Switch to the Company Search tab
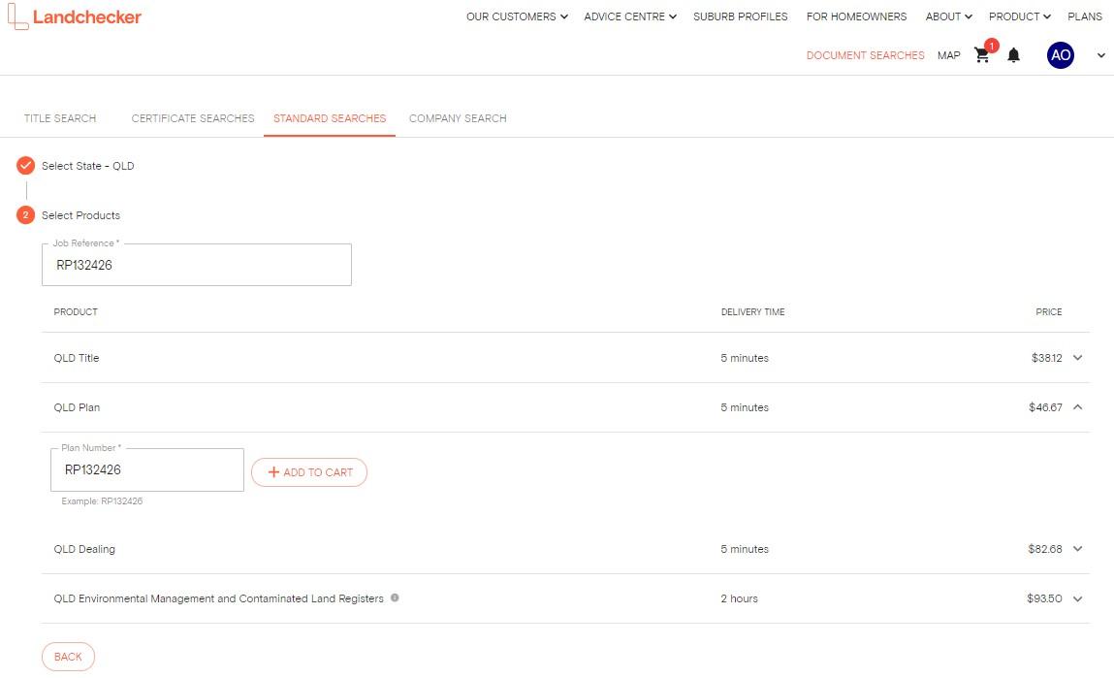The width and height of the screenshot is (1114, 678). pyautogui.click(x=458, y=118)
